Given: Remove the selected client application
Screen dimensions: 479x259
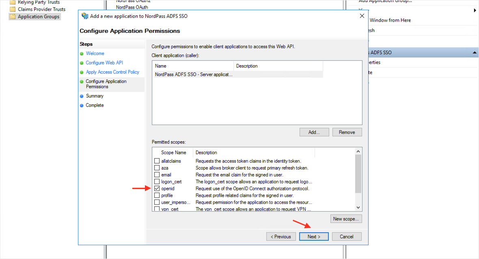Looking at the screenshot, I should 347,132.
